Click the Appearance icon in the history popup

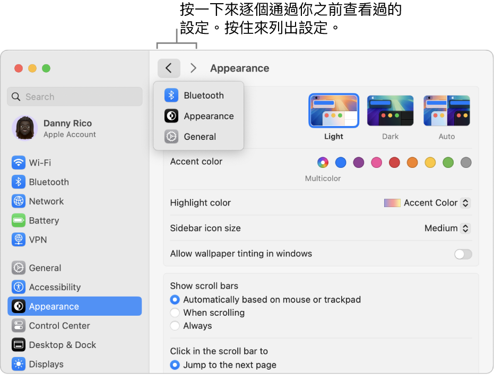pyautogui.click(x=171, y=116)
